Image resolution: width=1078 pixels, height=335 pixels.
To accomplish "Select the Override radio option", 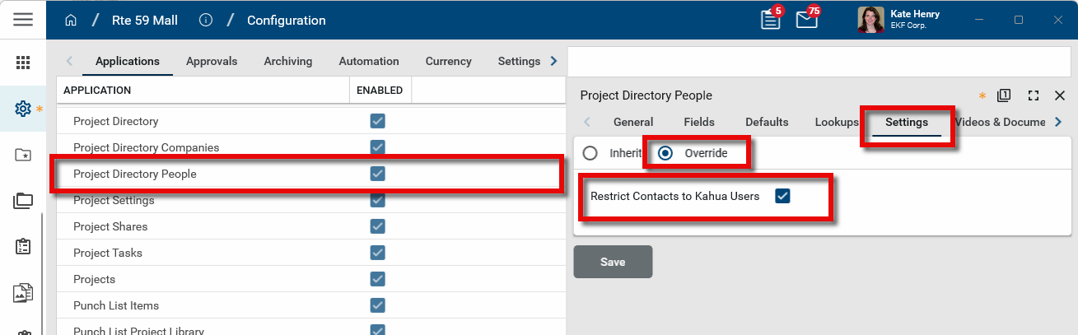I will tap(665, 153).
